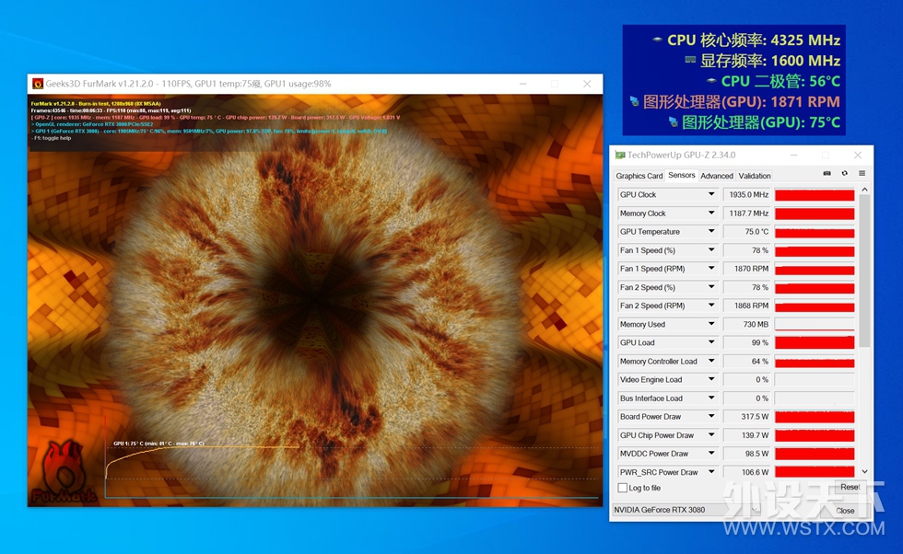Open the Fan 2 Speed (RPM) dropdown
903x554 pixels.
(711, 306)
